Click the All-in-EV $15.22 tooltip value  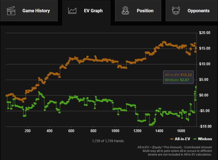tap(186, 75)
